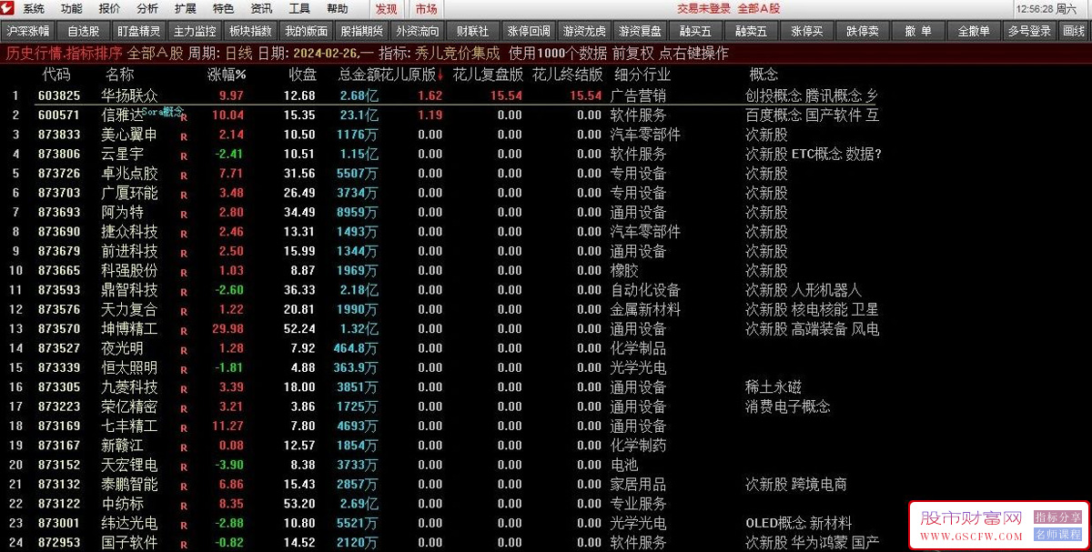Click the 融买五 button
This screenshot has height=552, width=1092.
697,31
